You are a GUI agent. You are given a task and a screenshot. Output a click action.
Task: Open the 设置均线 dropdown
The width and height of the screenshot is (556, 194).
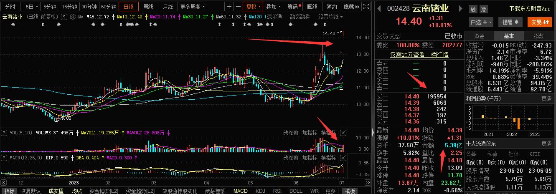331,17
